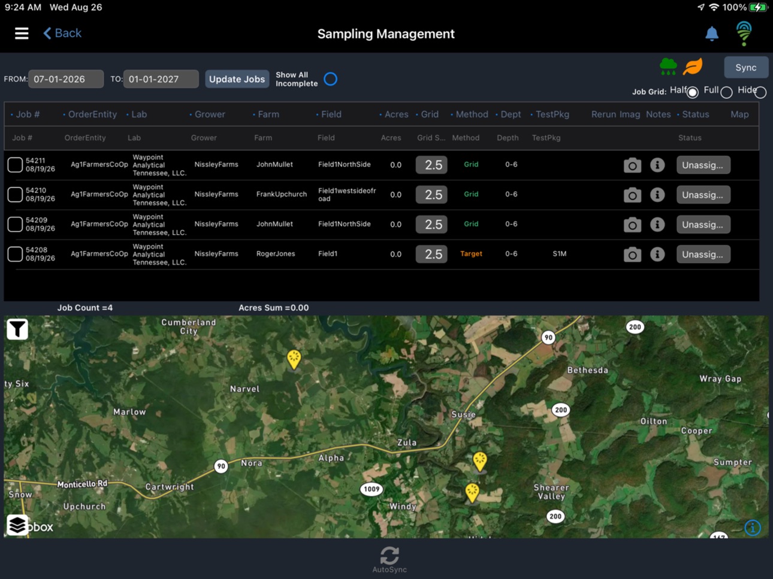Open map layers selector
Screen dimensions: 773x579
point(17,525)
